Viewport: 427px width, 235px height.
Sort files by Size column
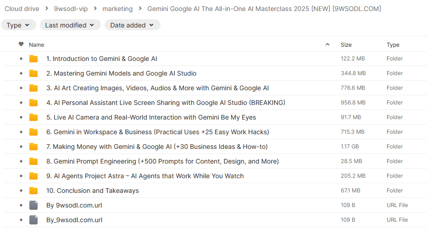tap(346, 45)
